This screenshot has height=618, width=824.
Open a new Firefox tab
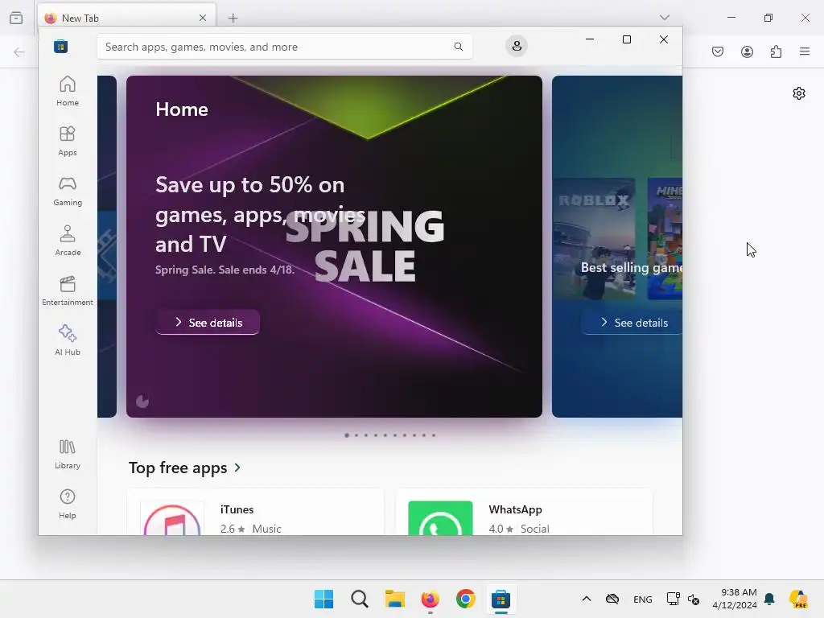tap(233, 19)
